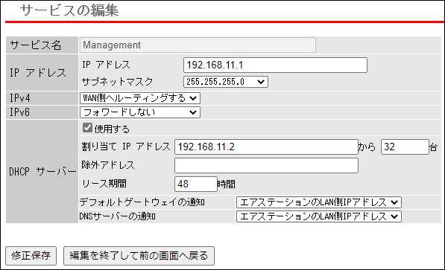Click the サービス名 field showing Management

[198, 45]
